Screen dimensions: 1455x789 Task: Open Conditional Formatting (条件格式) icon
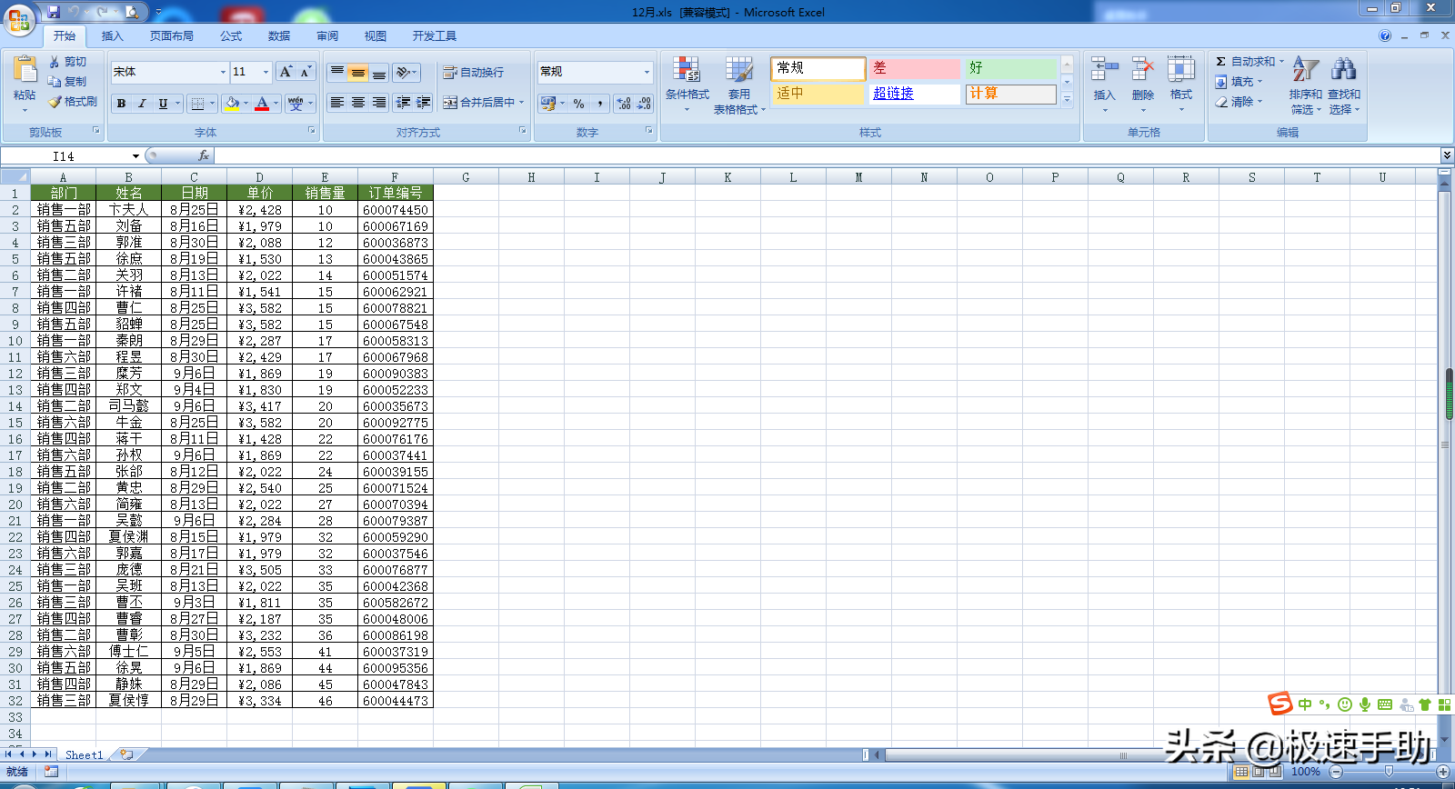coord(687,71)
